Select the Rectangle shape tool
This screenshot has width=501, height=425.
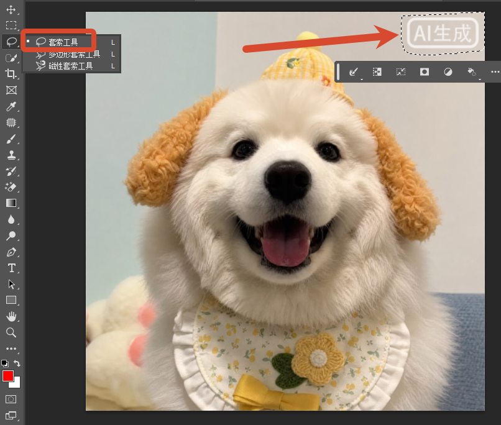pyautogui.click(x=11, y=300)
